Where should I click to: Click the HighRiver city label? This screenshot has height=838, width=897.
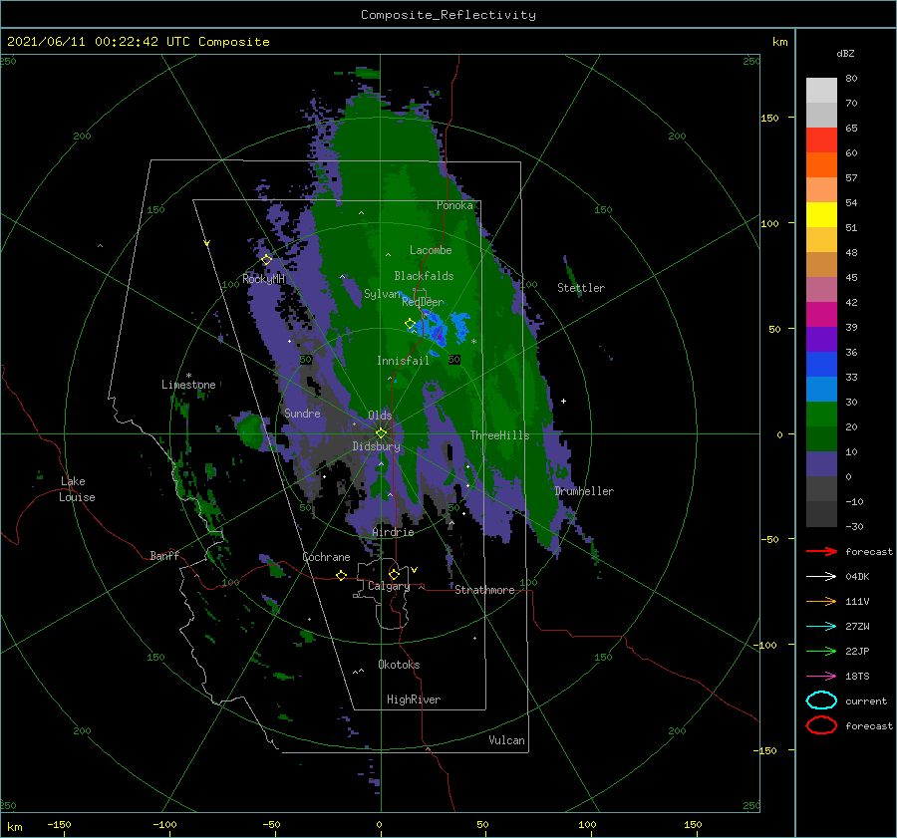pos(414,699)
